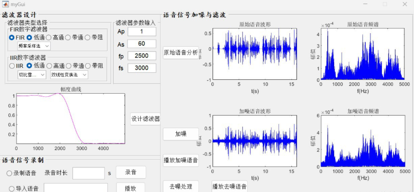Click the 播放去噪语音 button
The image size is (414, 192).
230,186
